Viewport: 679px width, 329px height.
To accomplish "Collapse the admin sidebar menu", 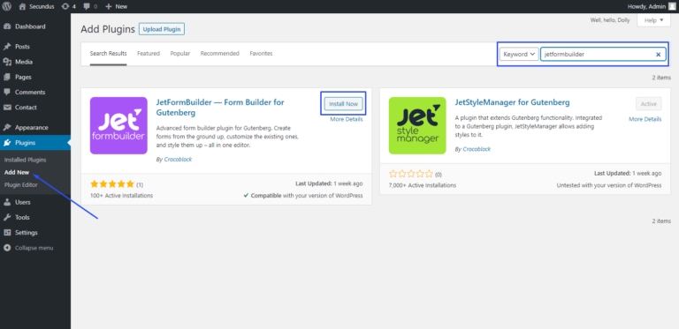I will click(28, 248).
